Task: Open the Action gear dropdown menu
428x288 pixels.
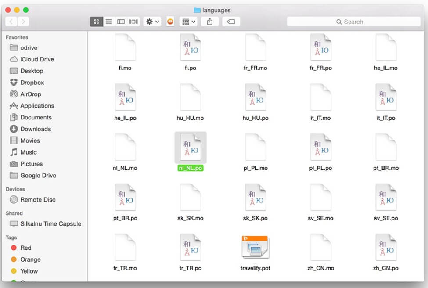Action: (152, 22)
